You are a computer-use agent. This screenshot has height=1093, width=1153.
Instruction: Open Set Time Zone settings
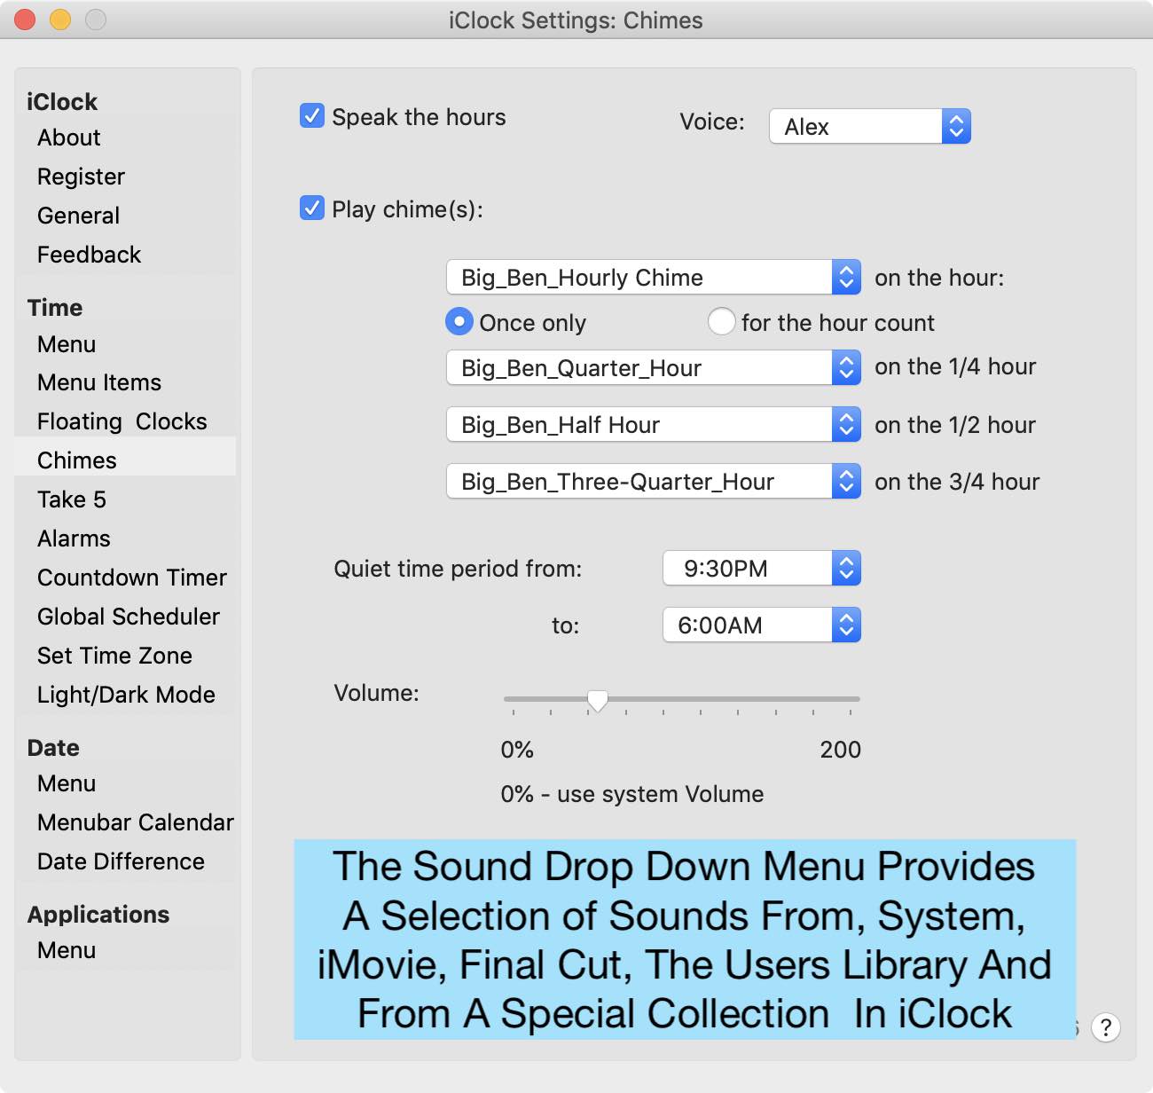114,656
